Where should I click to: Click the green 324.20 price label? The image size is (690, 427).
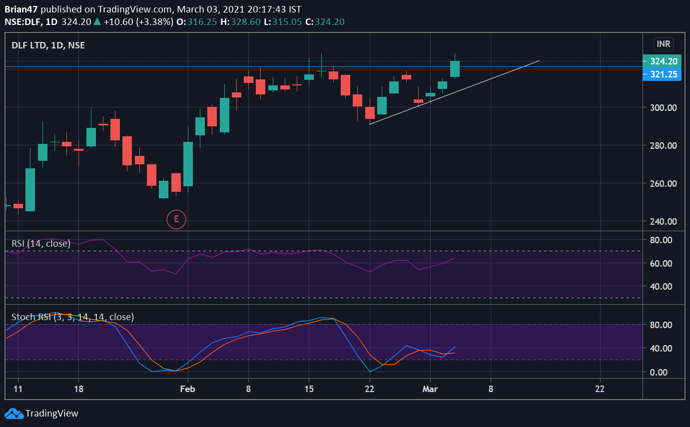663,61
